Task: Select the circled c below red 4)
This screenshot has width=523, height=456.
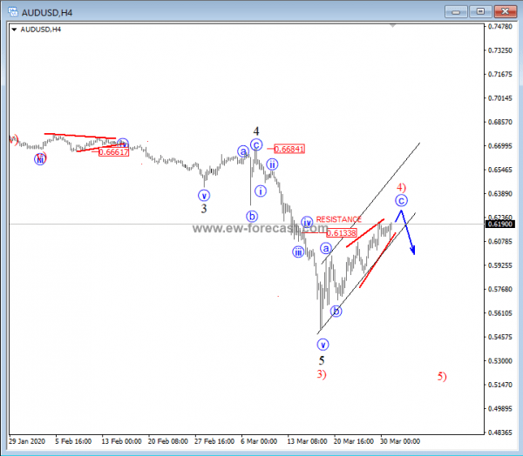Action: tap(401, 200)
